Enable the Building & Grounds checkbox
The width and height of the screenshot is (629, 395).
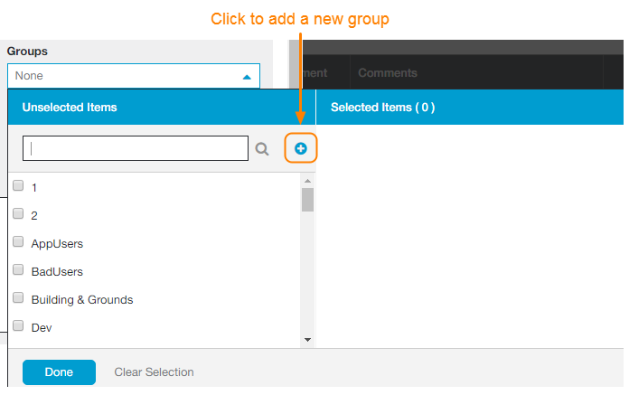click(18, 298)
